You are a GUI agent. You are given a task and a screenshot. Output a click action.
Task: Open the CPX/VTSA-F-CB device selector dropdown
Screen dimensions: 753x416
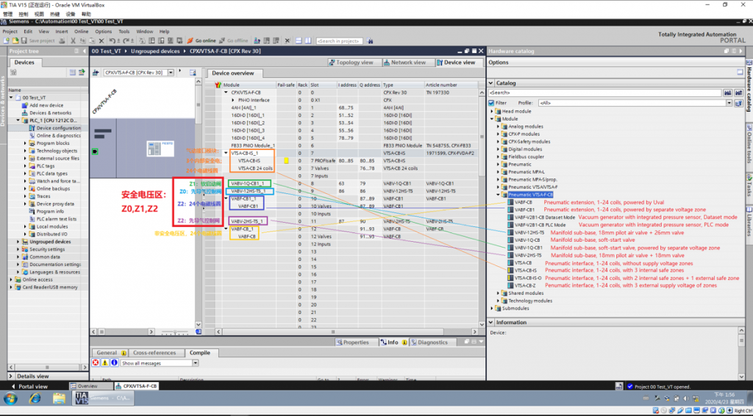(171, 73)
